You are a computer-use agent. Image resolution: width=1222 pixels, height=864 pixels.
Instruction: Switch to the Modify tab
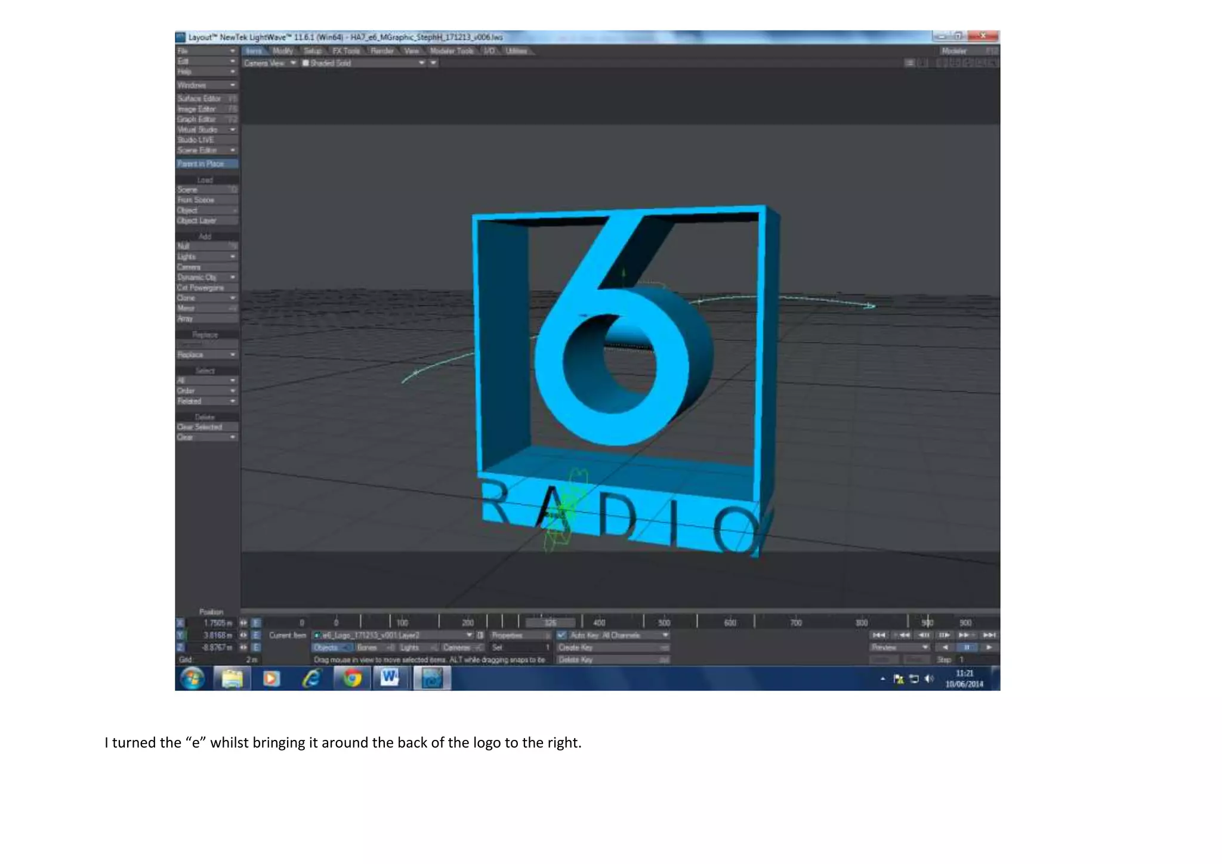point(283,51)
